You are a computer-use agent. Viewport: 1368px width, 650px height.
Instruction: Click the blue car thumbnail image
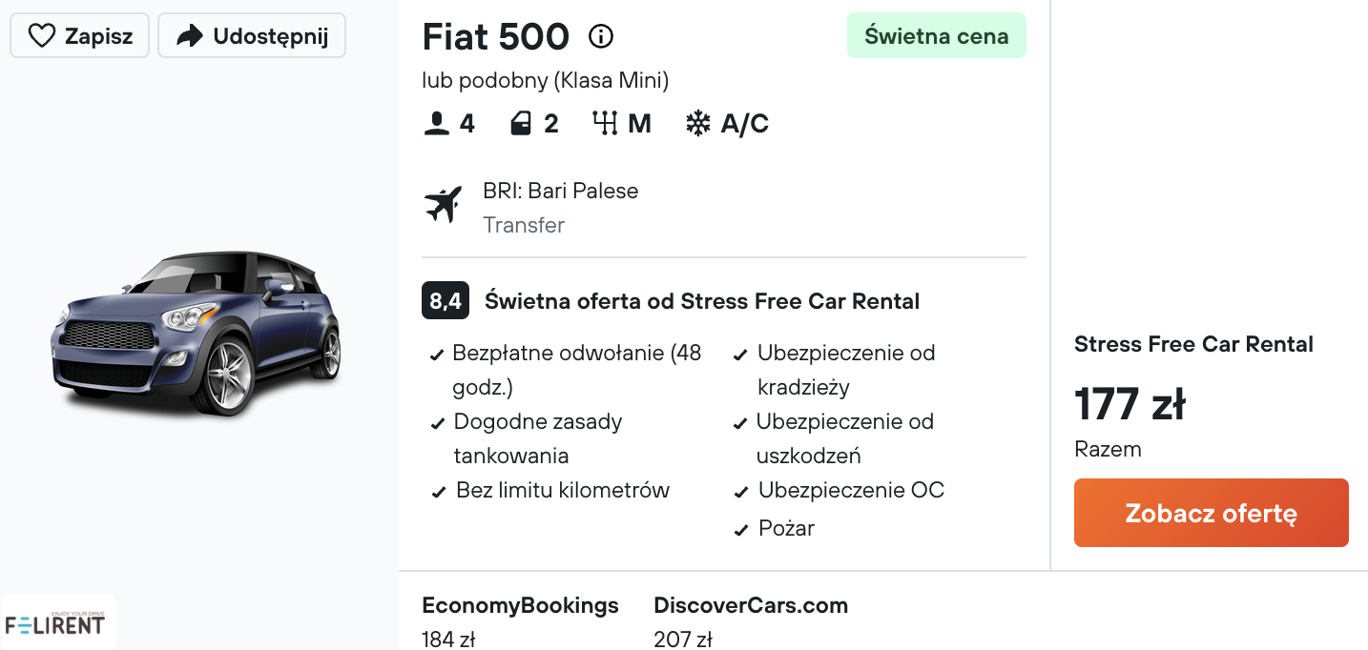tap(197, 334)
